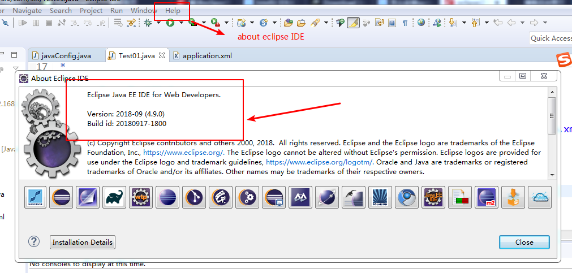The image size is (572, 273).
Task: Open the Run button dropdown arrow
Action: click(x=181, y=23)
